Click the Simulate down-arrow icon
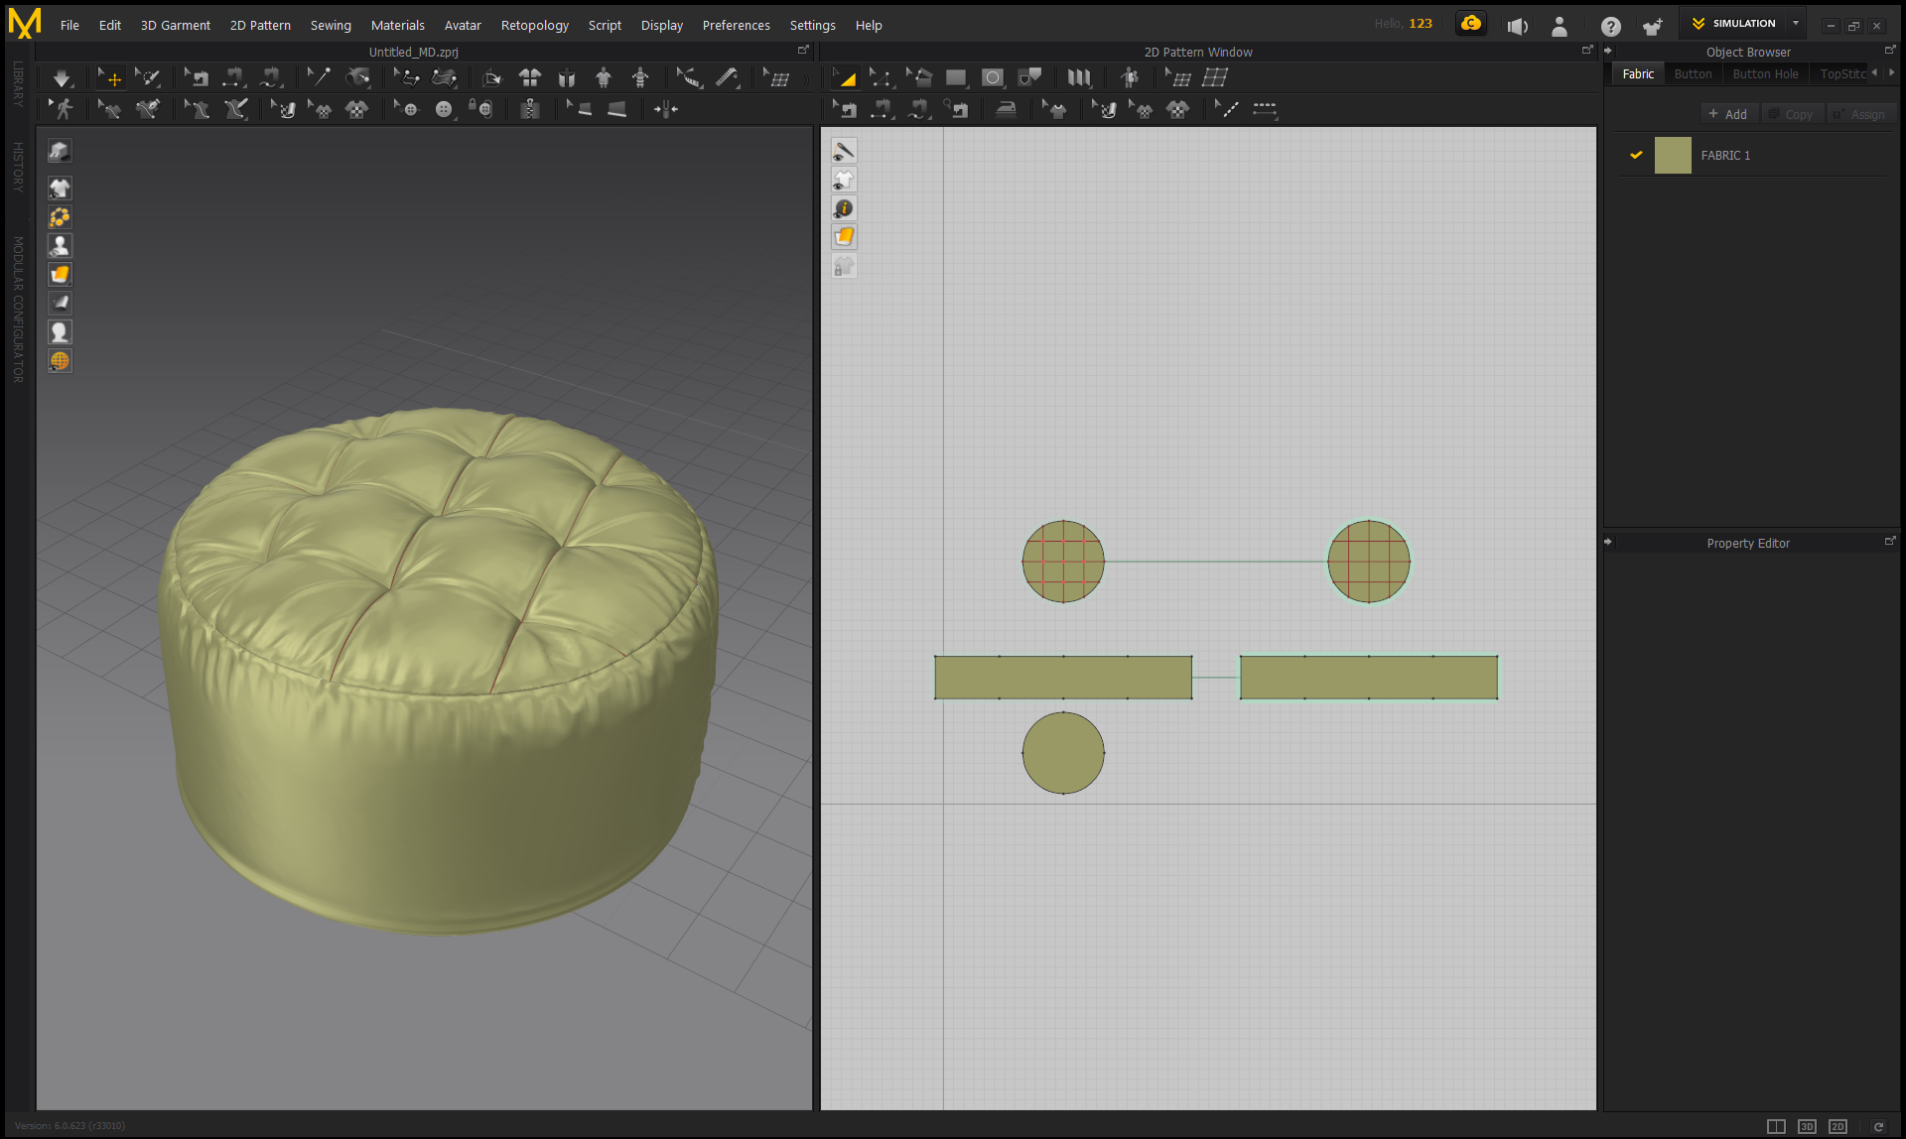Screen dimensions: 1906x1139 click(x=62, y=78)
